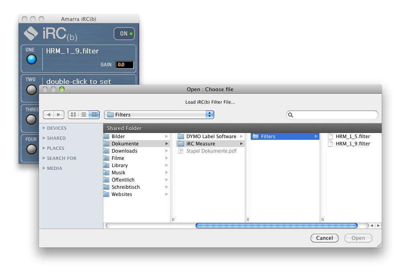Select filter slot THREE radio knob
This screenshot has width=403, height=278.
tap(31, 119)
